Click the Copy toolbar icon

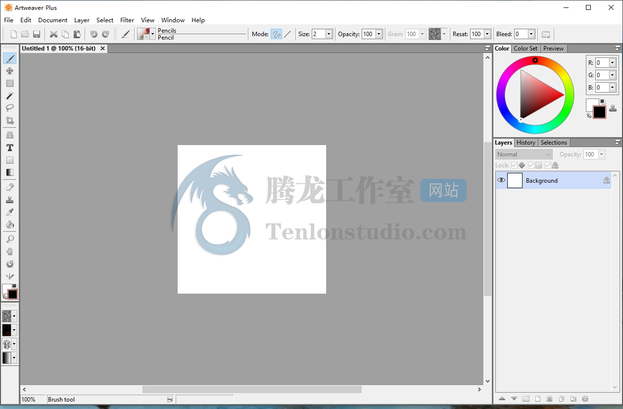(65, 34)
